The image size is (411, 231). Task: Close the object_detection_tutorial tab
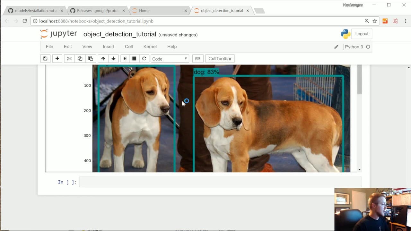(248, 11)
